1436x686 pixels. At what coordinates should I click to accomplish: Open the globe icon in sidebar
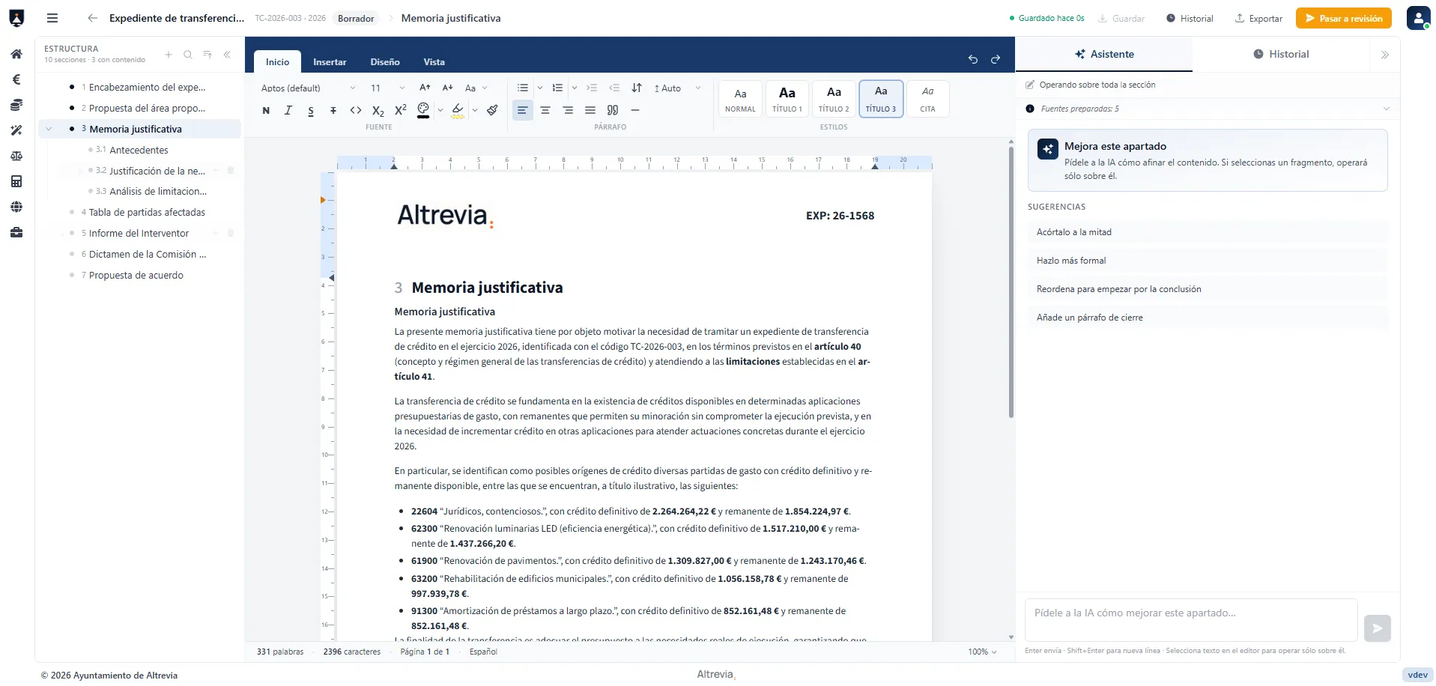pos(16,207)
